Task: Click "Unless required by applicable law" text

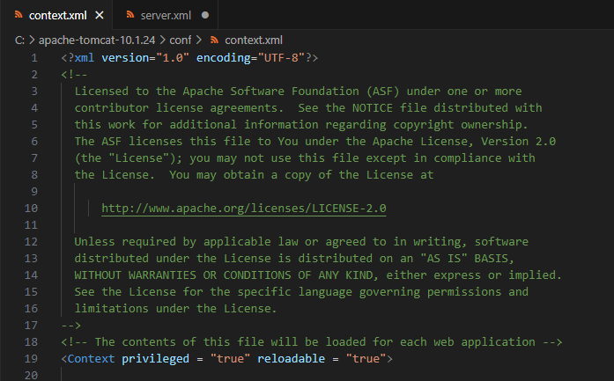Action: [x=186, y=241]
